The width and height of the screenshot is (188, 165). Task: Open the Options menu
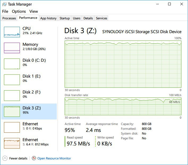pyautogui.click(x=19, y=11)
